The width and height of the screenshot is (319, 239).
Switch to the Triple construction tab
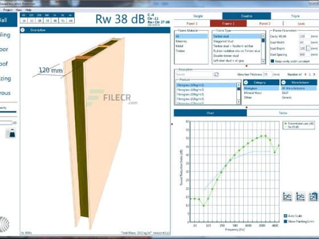point(295,16)
